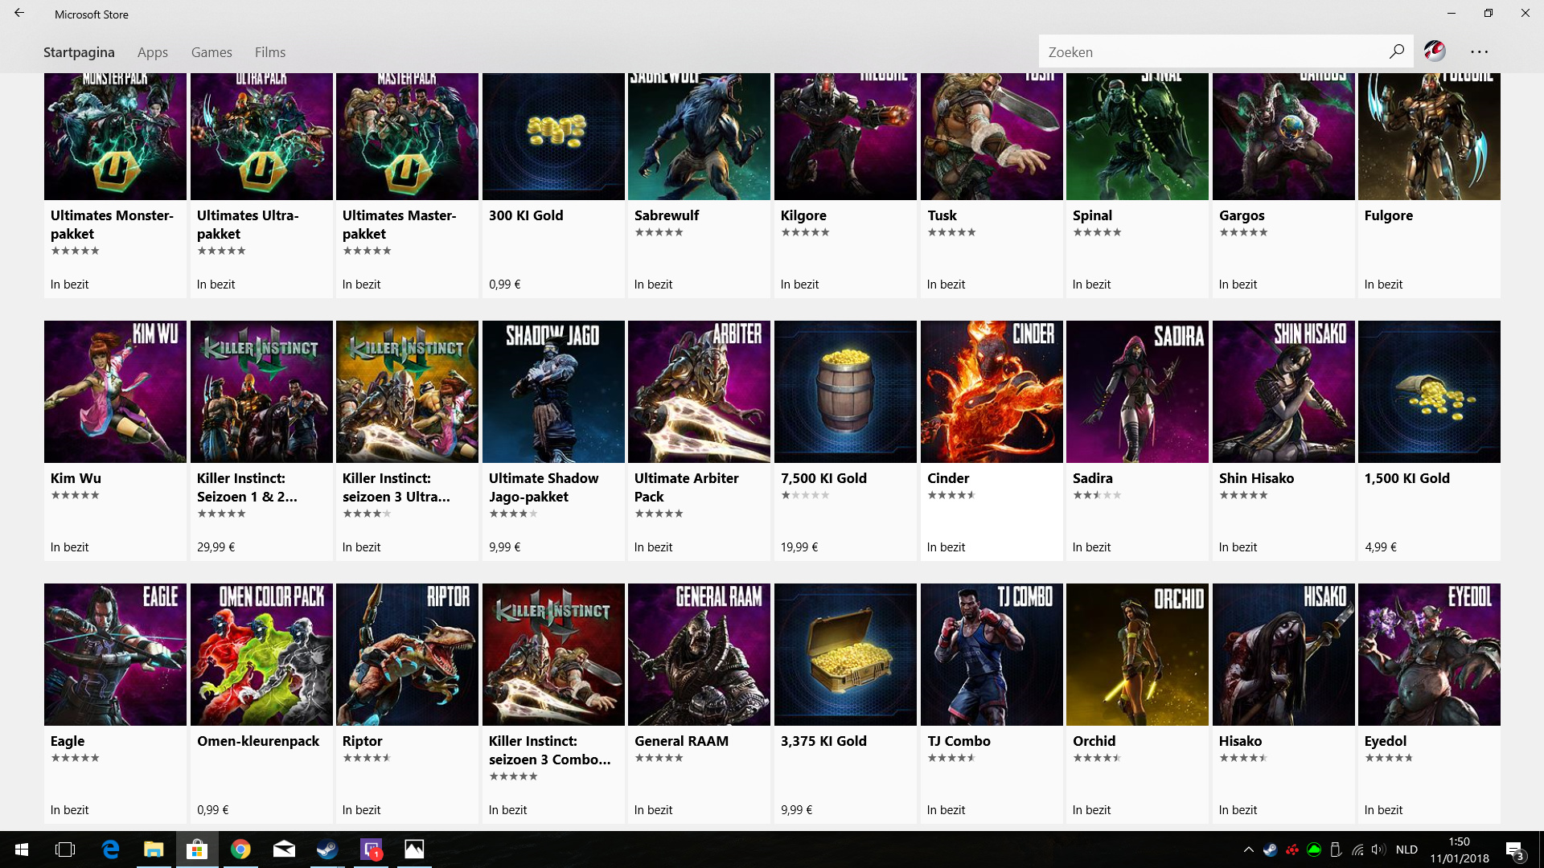Image resolution: width=1544 pixels, height=868 pixels.
Task: Open the user account avatar
Action: click(1435, 51)
